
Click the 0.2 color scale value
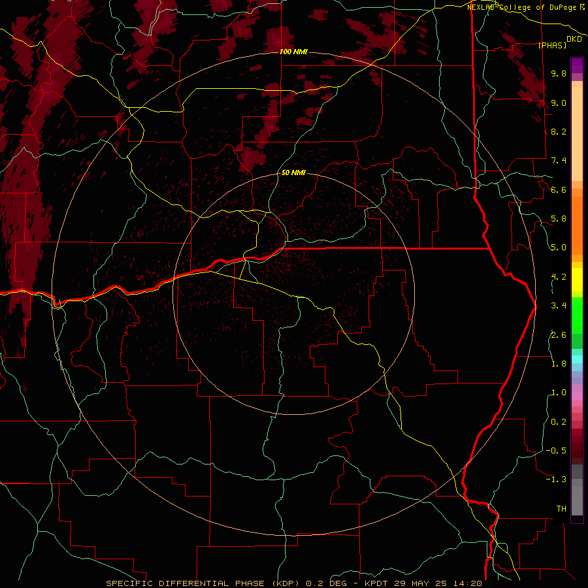[x=559, y=422]
